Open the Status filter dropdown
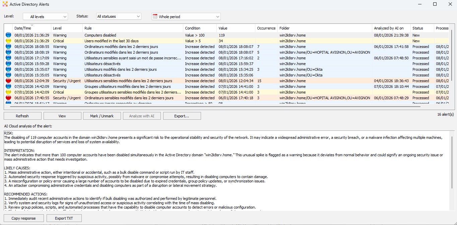This screenshot has height=225, width=457. tap(119, 16)
